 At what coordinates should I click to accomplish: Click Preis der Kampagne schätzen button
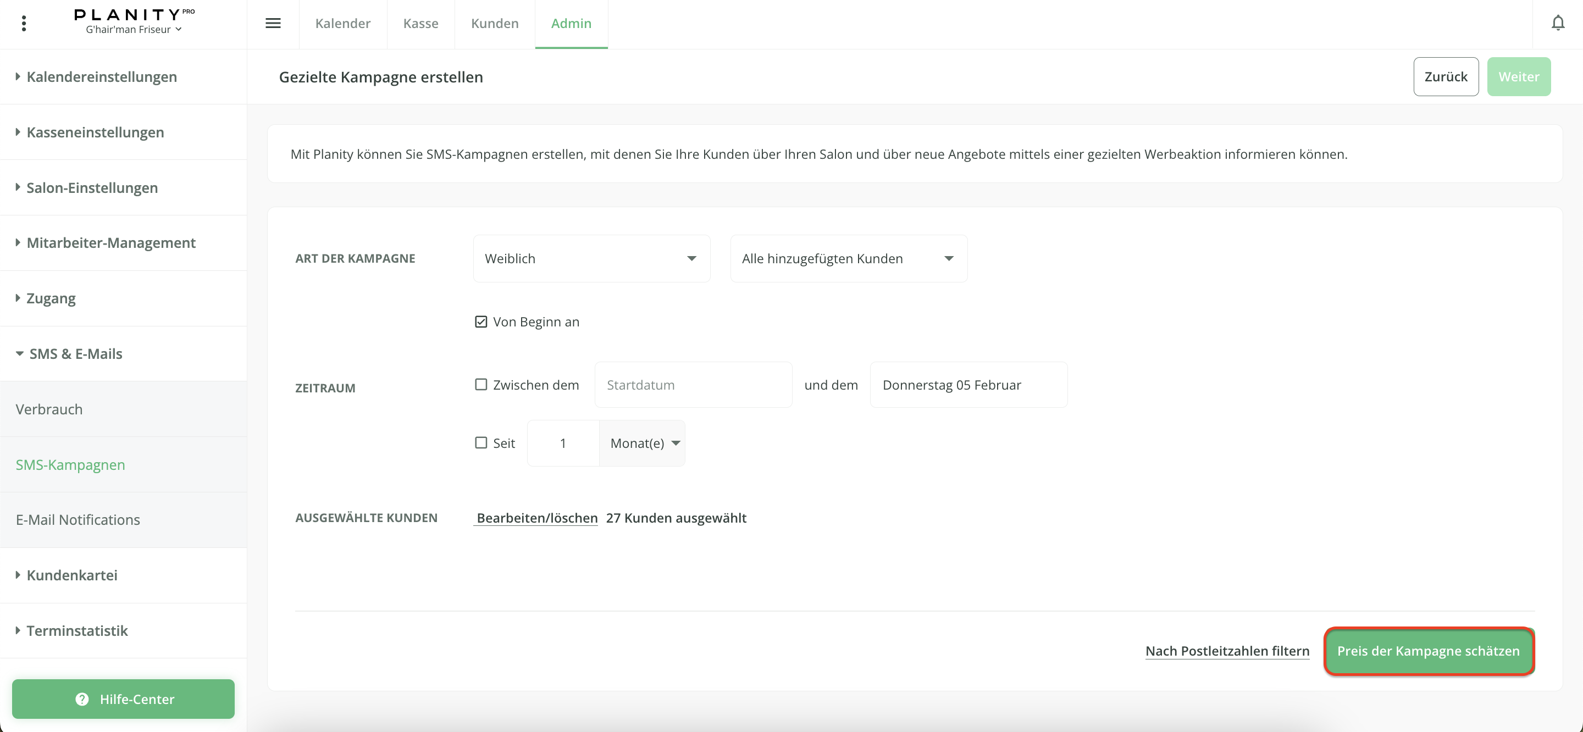click(x=1427, y=651)
